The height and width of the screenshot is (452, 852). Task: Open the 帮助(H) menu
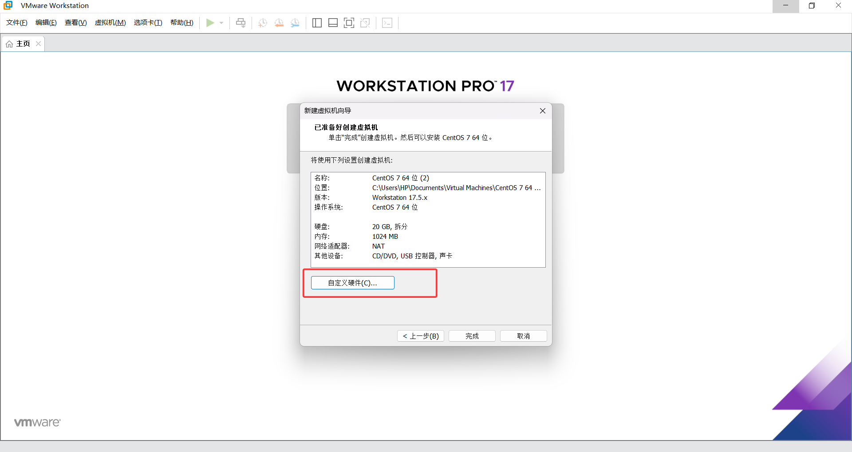[x=182, y=23]
